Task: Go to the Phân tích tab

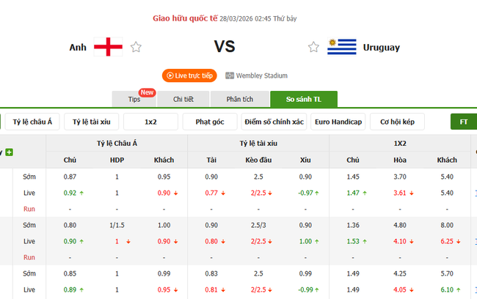Action: tap(240, 100)
